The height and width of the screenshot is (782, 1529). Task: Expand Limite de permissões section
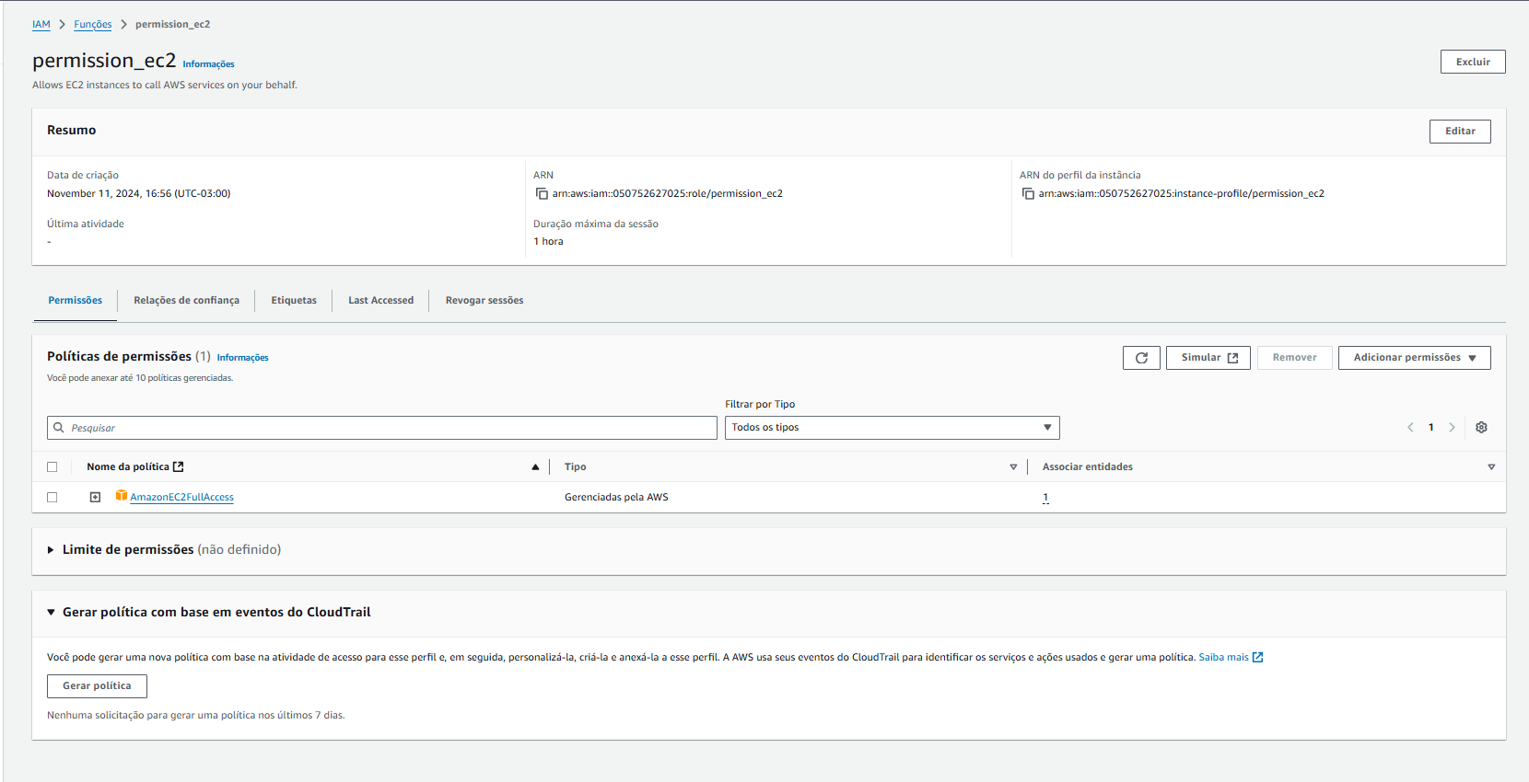coord(51,550)
